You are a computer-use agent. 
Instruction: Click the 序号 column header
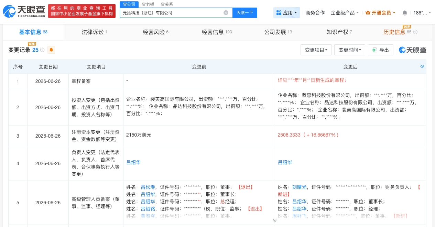coord(18,67)
